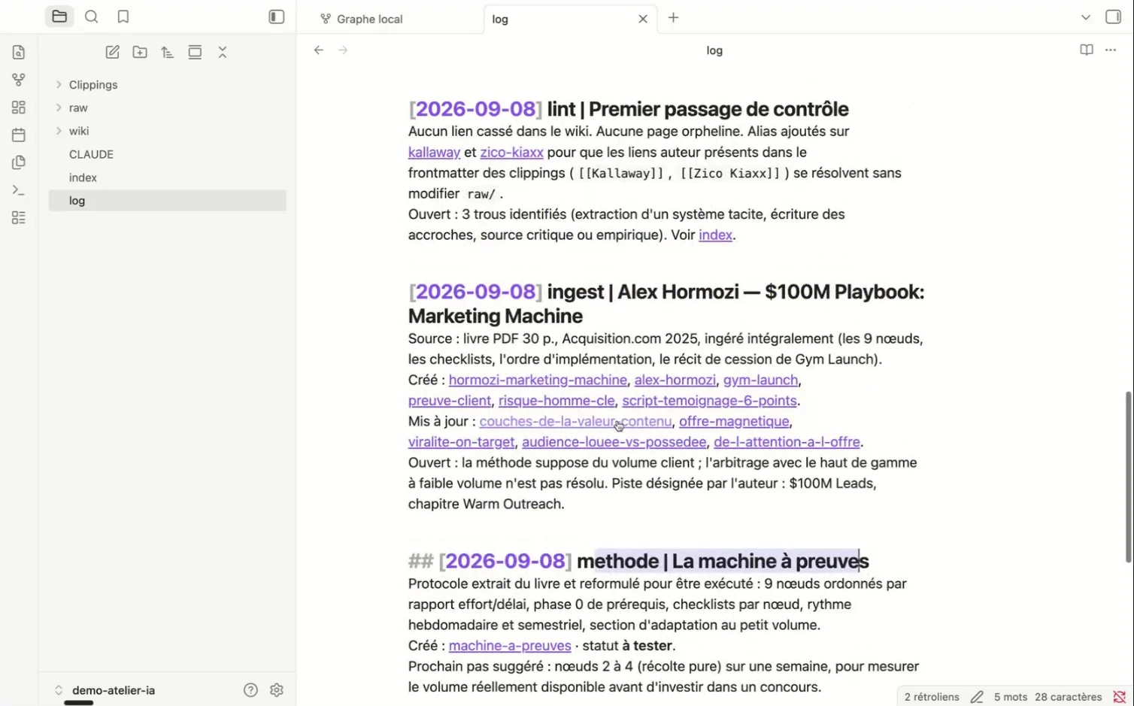Open the risque-homme-cle link
The height and width of the screenshot is (706, 1134).
point(556,401)
